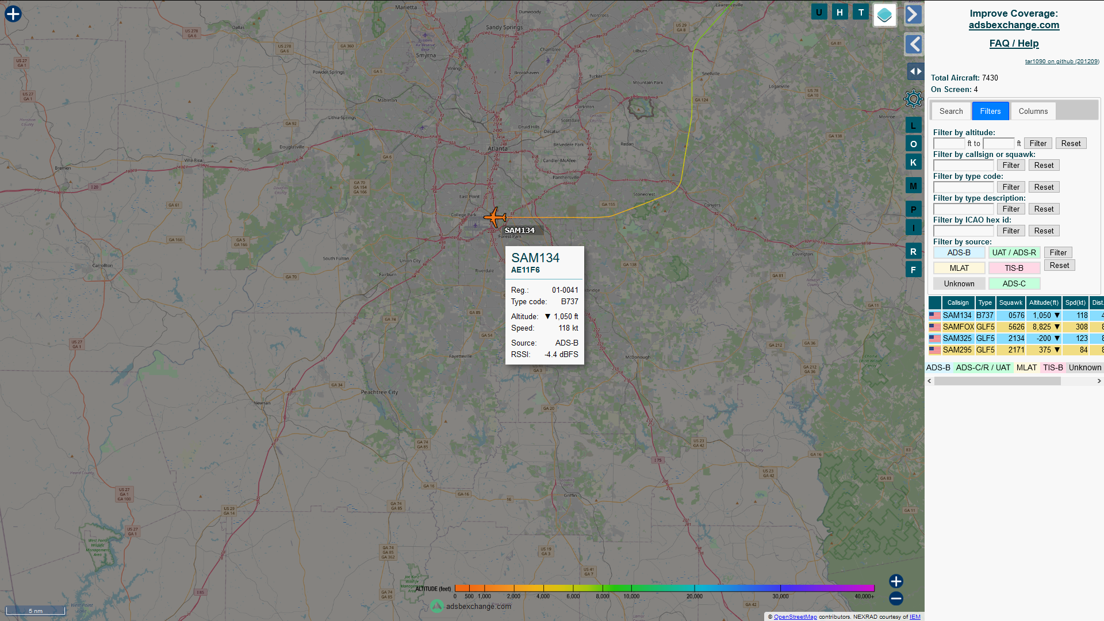
Task: Open the FAQ / Help link
Action: tap(1014, 43)
